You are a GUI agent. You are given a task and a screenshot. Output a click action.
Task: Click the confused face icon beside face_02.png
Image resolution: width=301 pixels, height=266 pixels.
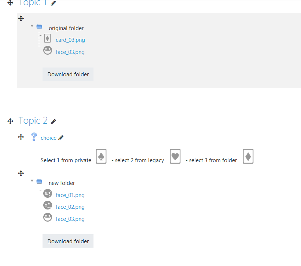coord(48,205)
